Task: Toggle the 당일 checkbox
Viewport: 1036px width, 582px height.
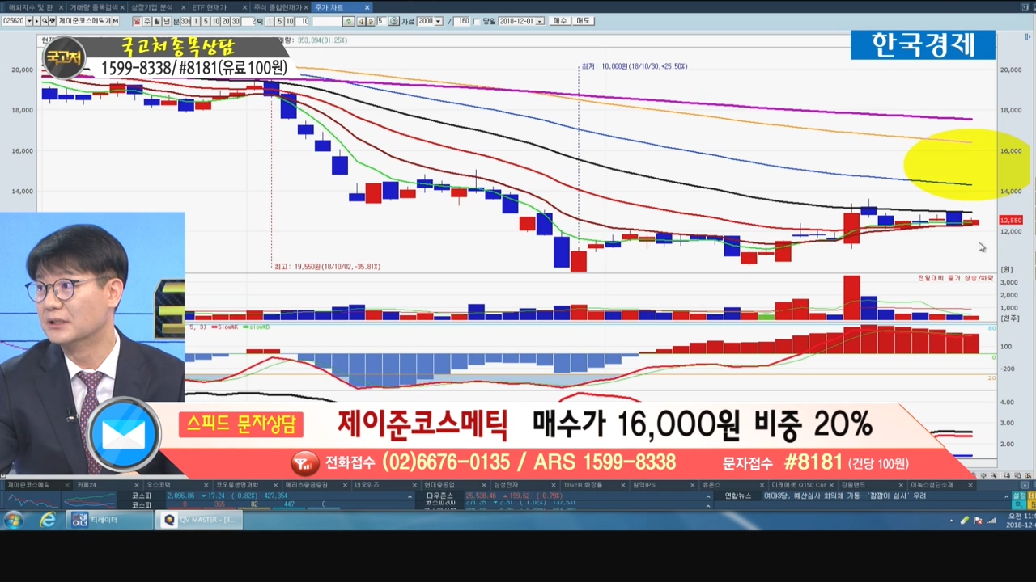Action: point(477,21)
